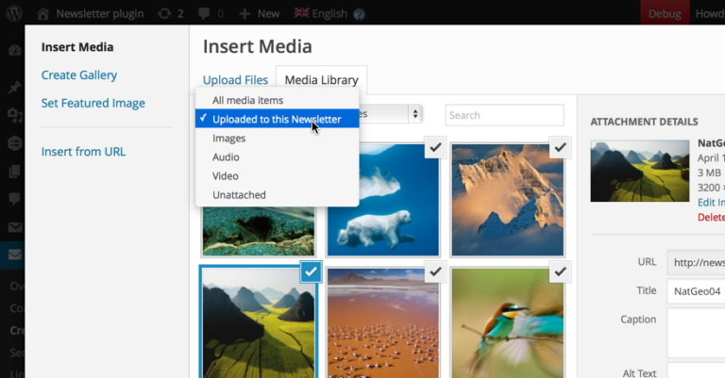This screenshot has width=725, height=378.
Task: Click the Title field containing NatGeo04
Action: 696,291
